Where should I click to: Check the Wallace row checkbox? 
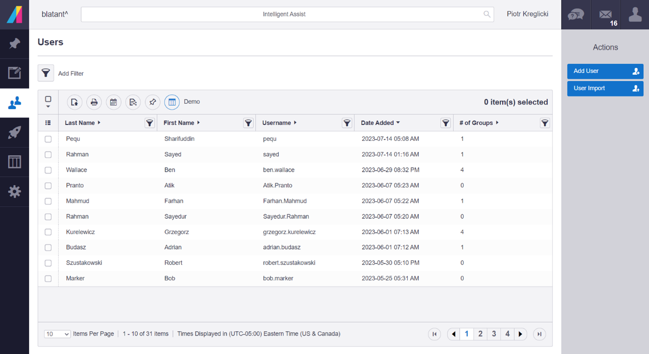click(48, 170)
